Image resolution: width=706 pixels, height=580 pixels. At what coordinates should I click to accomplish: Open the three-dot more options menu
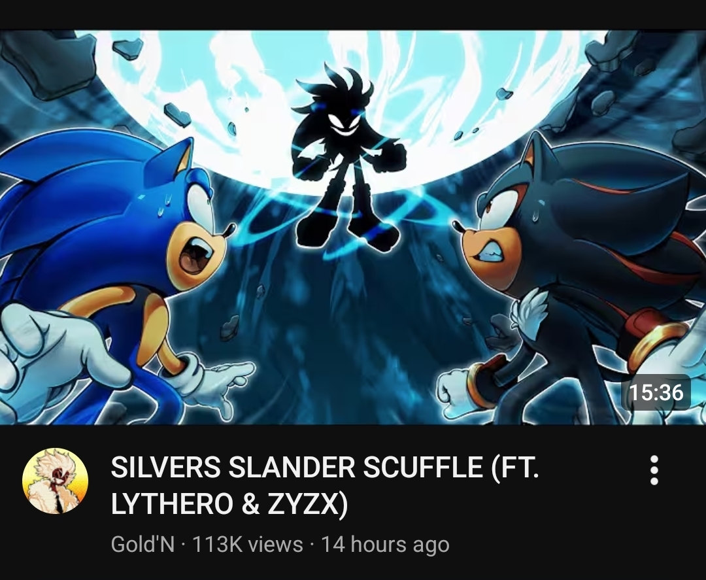tap(654, 470)
